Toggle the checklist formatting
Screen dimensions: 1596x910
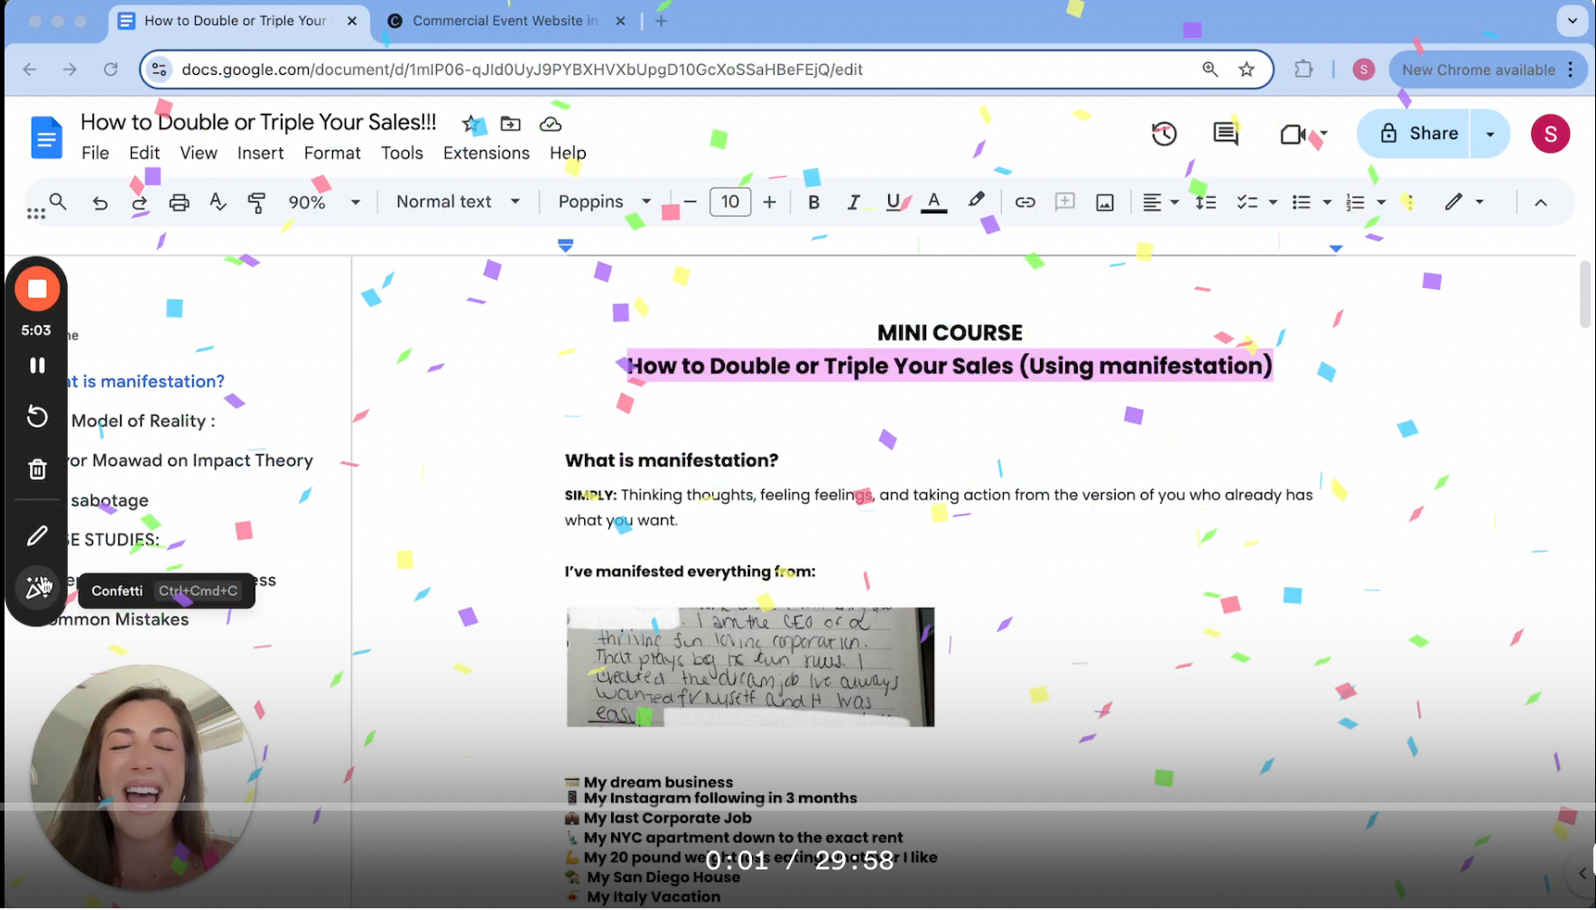click(1247, 202)
